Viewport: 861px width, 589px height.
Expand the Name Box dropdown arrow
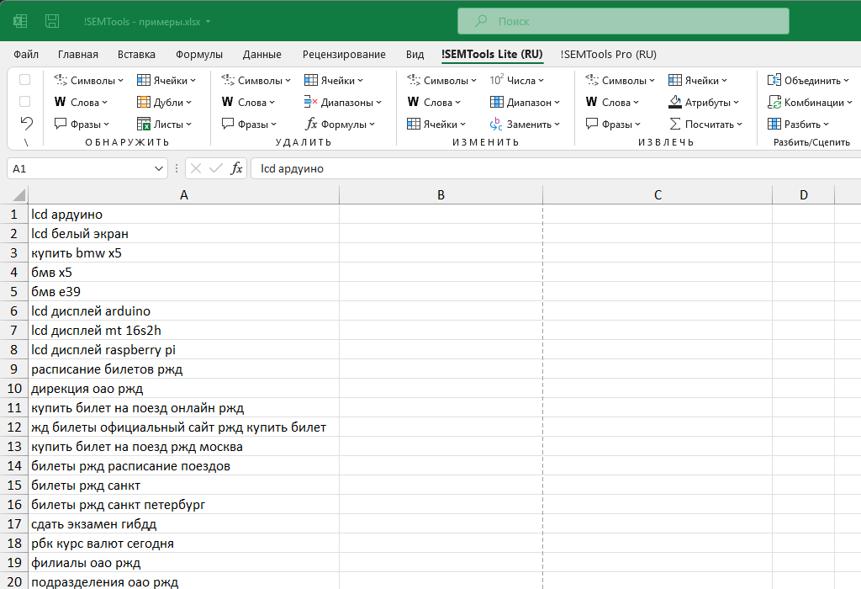159,168
